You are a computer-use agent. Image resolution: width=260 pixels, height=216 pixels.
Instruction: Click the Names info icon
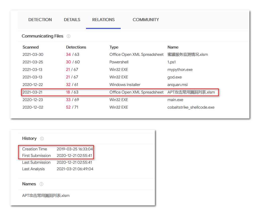coord(41,184)
